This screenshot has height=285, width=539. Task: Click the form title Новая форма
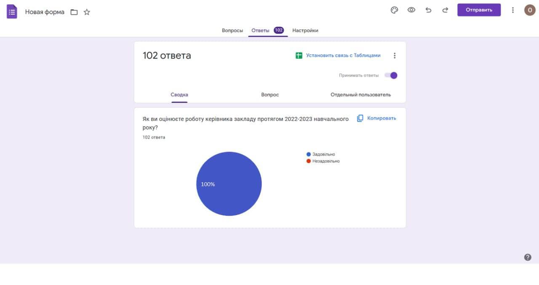point(45,12)
